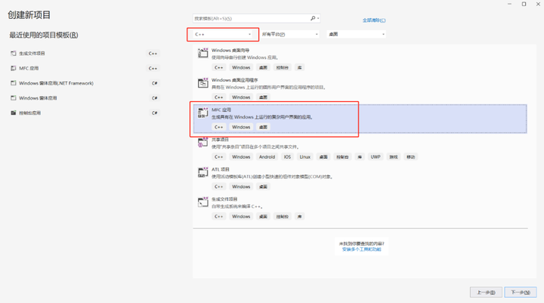Click the Linux tag on 共享项目
Viewport: 544px width, 303px height.
pyautogui.click(x=305, y=157)
